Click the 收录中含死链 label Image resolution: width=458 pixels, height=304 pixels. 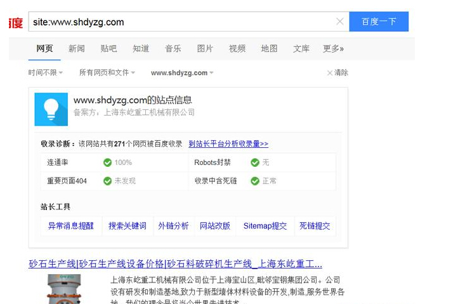click(x=216, y=181)
